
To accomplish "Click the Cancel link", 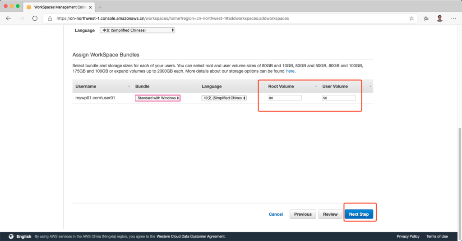I will click(276, 214).
